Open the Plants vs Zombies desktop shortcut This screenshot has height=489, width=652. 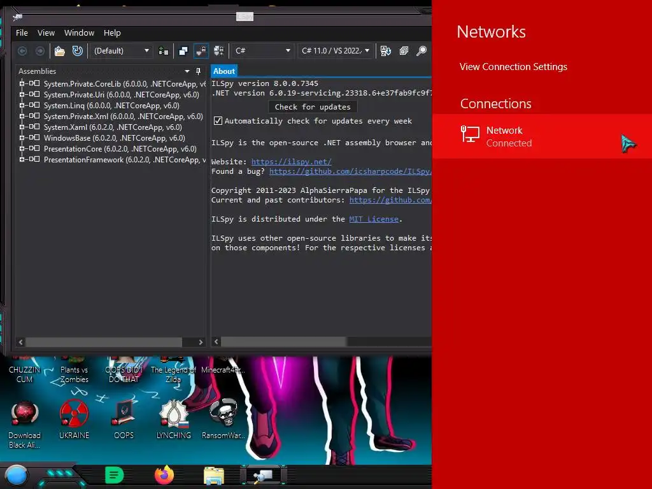pos(74,369)
